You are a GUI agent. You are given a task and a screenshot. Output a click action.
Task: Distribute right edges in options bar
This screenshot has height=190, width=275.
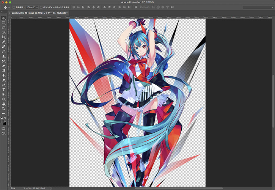click(129, 7)
